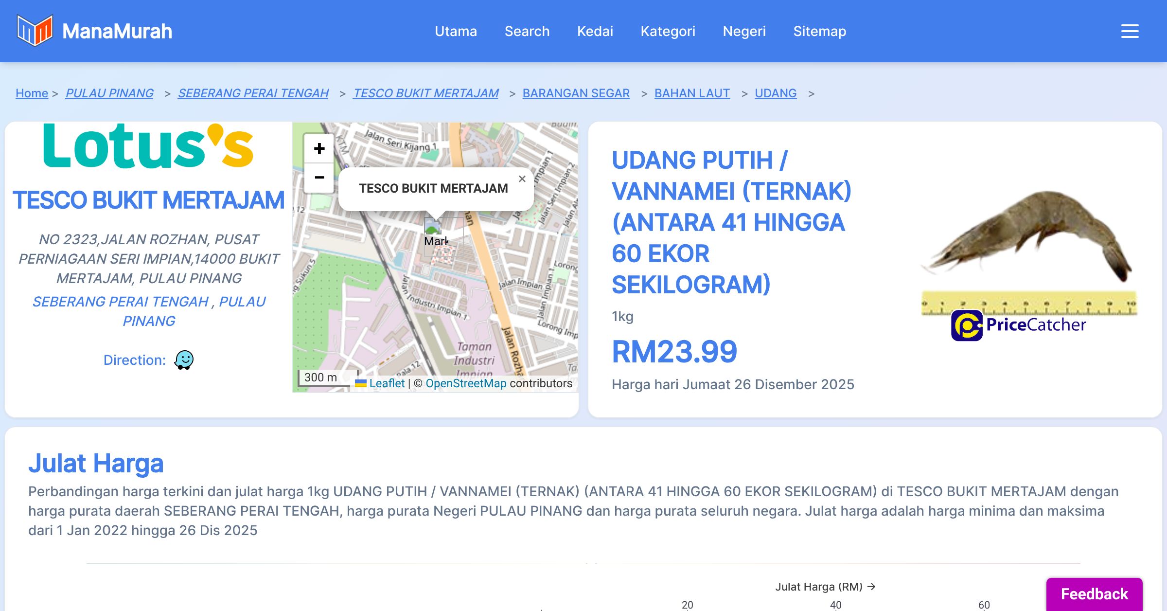1167x611 pixels.
Task: Go to Search page
Action: (x=527, y=31)
